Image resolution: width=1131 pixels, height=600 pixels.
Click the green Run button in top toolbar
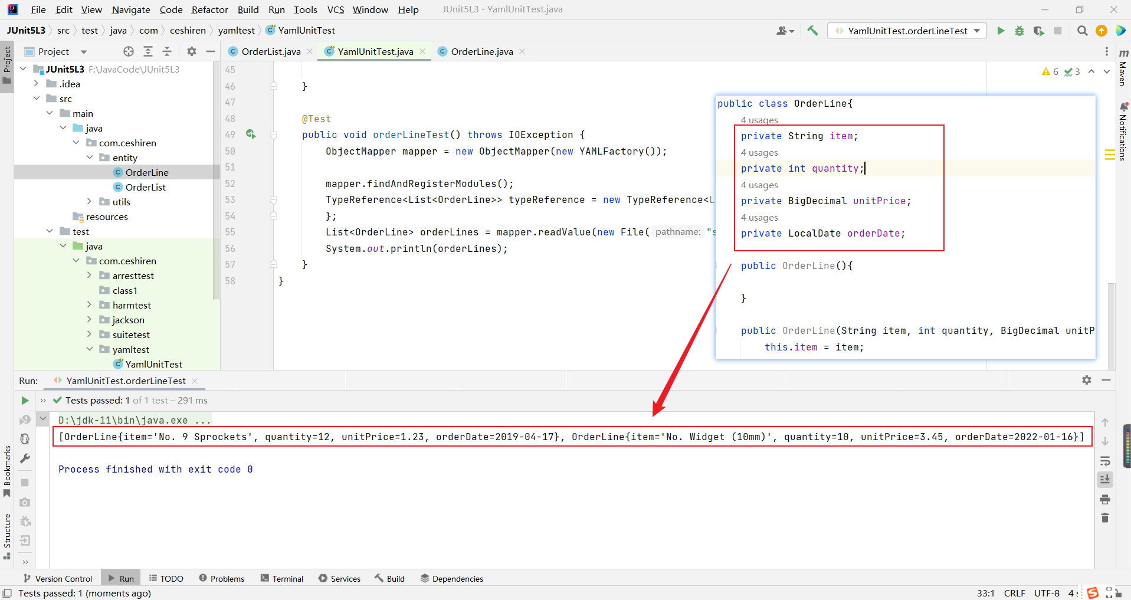[1001, 31]
